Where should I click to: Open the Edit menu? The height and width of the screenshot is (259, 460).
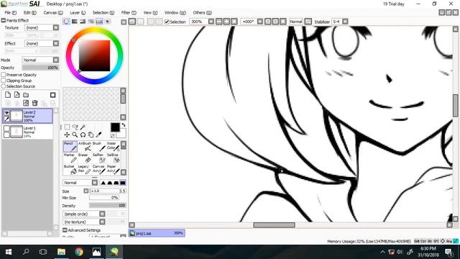tap(30, 13)
